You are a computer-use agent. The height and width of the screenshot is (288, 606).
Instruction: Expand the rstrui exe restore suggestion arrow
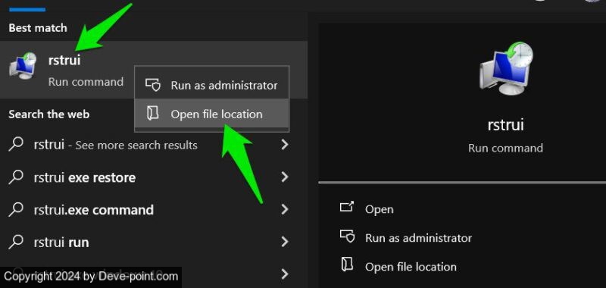point(285,177)
